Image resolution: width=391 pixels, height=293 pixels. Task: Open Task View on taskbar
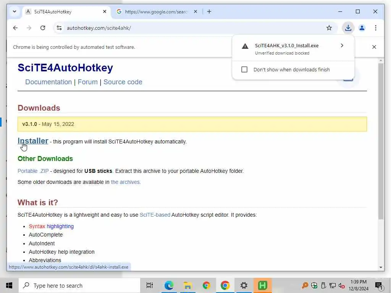(x=149, y=285)
